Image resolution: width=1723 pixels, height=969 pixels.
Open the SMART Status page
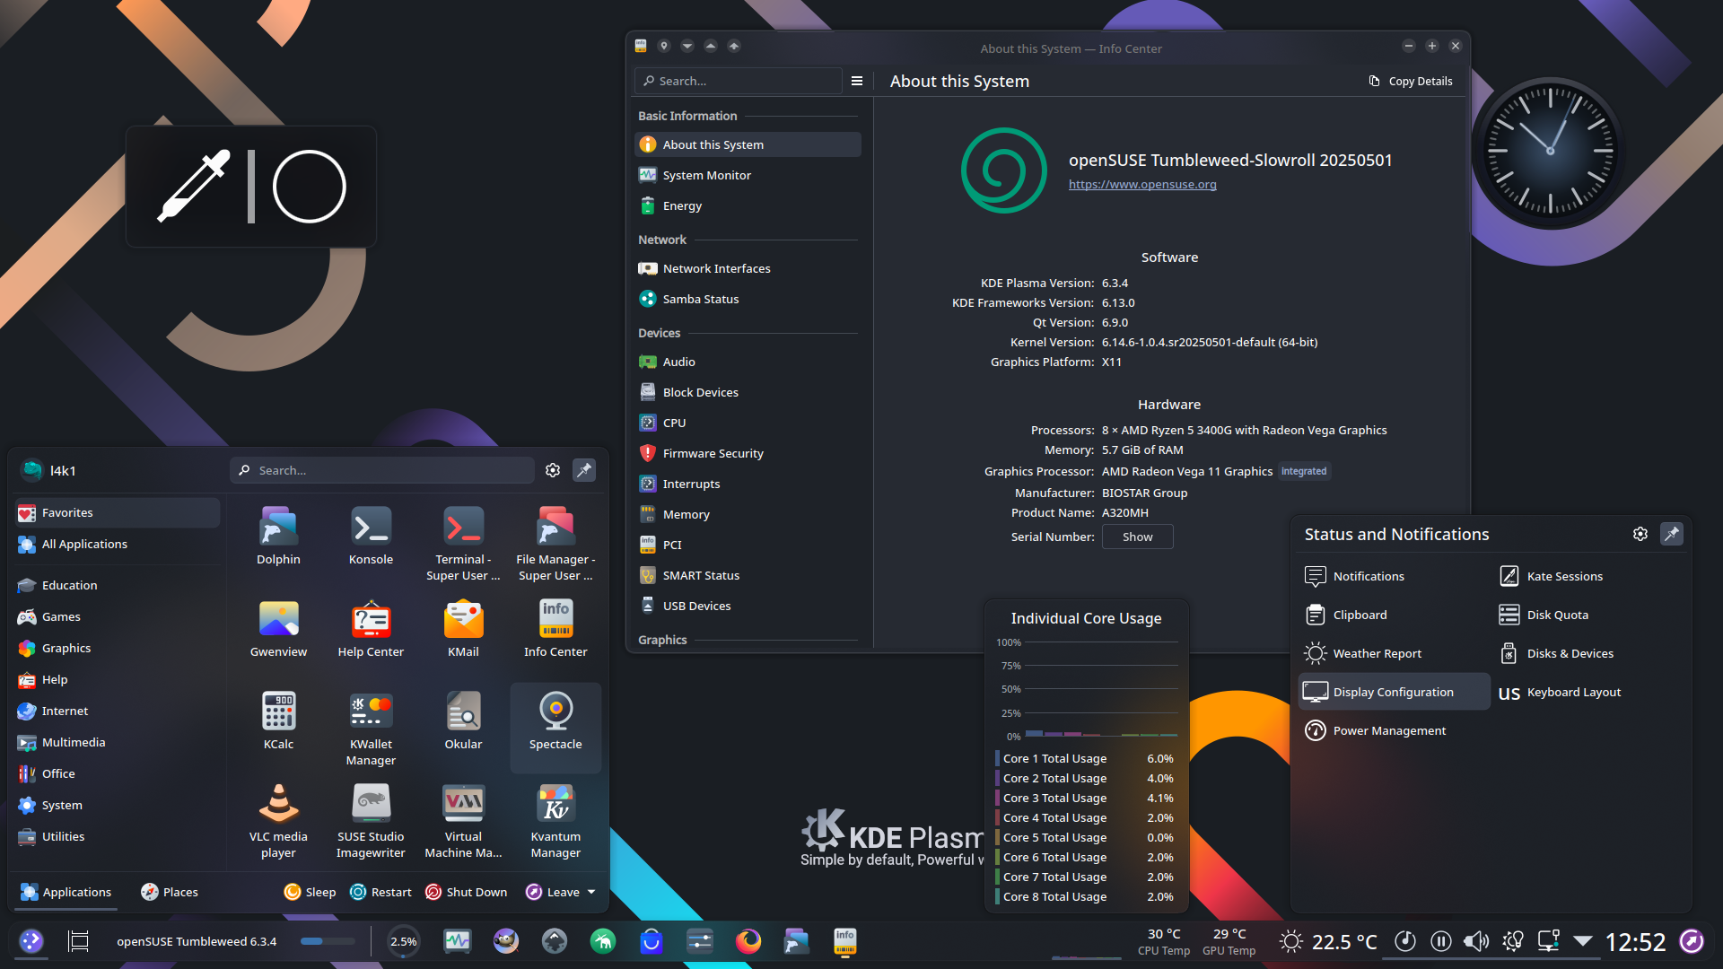pyautogui.click(x=748, y=575)
